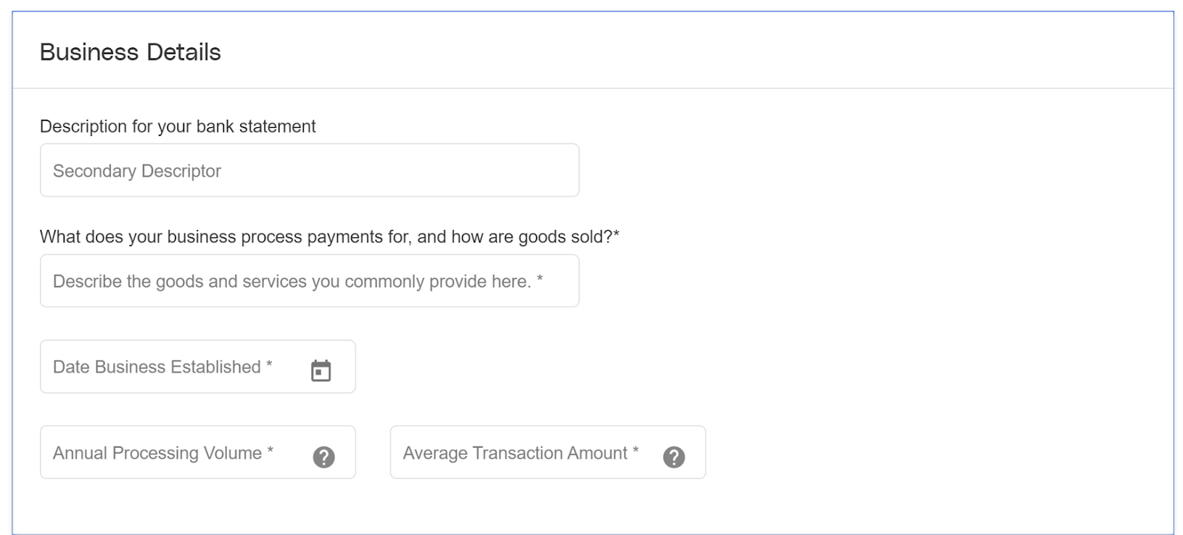Click the goods and services description field
The image size is (1183, 535).
pos(309,281)
